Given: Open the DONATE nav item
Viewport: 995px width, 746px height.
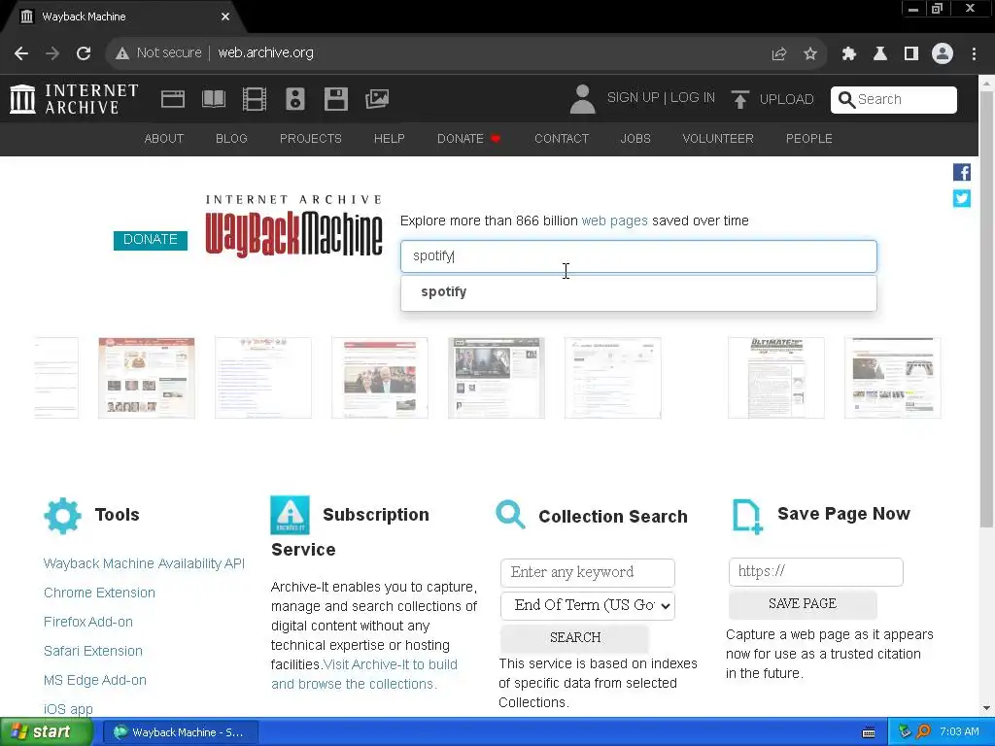Looking at the screenshot, I should pos(468,138).
